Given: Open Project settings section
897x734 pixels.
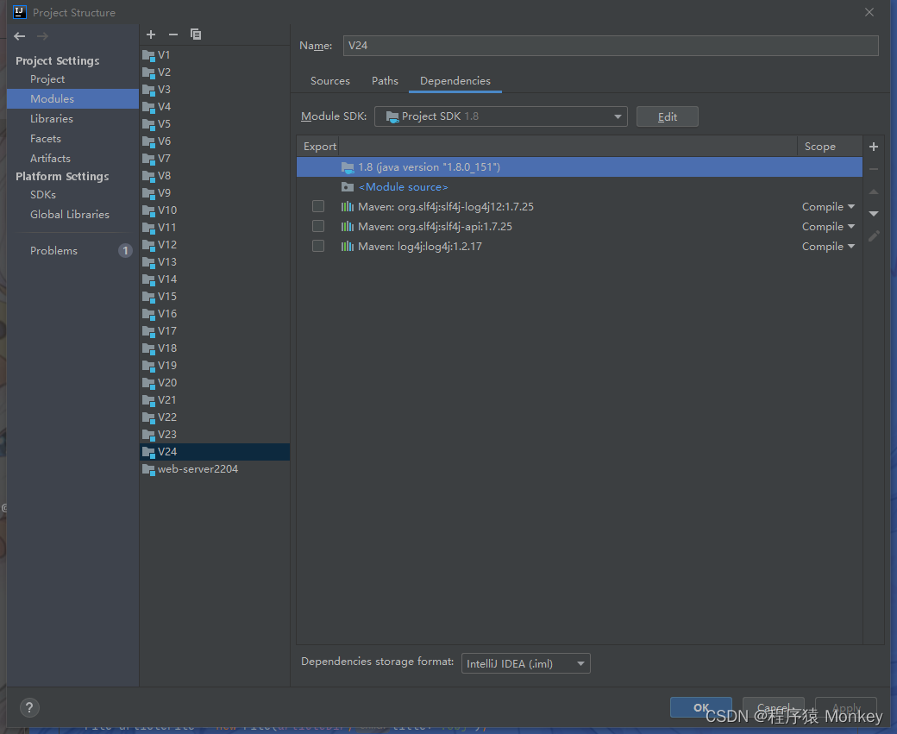Looking at the screenshot, I should pos(47,79).
